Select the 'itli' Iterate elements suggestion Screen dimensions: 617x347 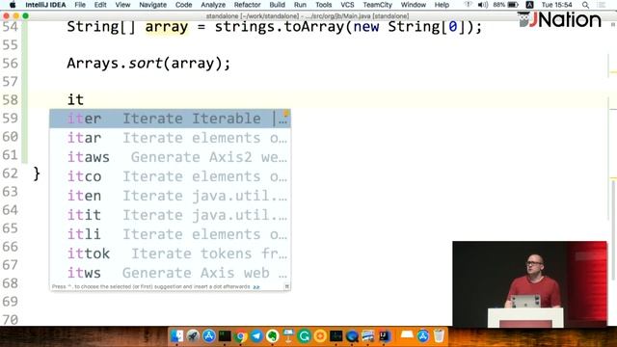(x=170, y=234)
